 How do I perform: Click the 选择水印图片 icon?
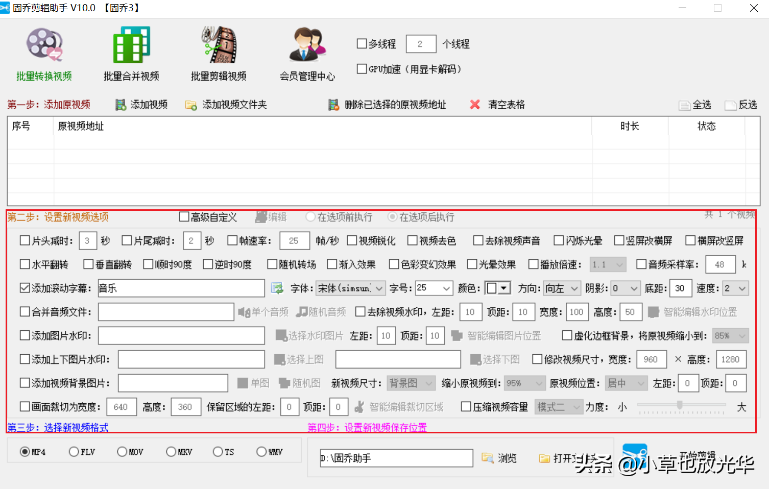click(281, 335)
